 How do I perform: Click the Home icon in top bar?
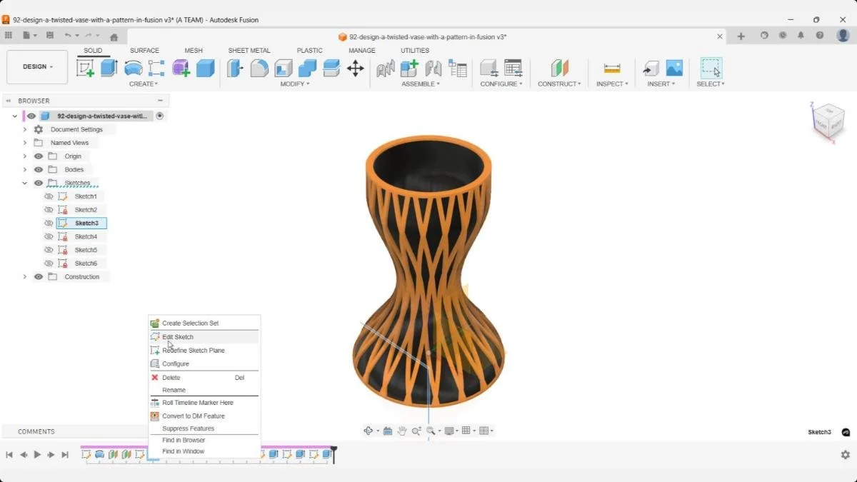pos(114,36)
